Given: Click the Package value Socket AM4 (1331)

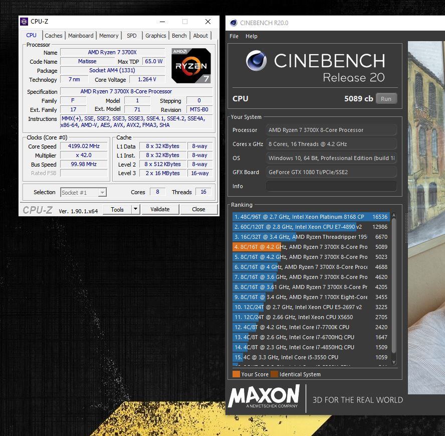Looking at the screenshot, I should 112,70.
